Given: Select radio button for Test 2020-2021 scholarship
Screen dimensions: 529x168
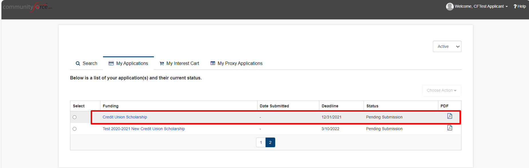Looking at the screenshot, I should pyautogui.click(x=75, y=129).
